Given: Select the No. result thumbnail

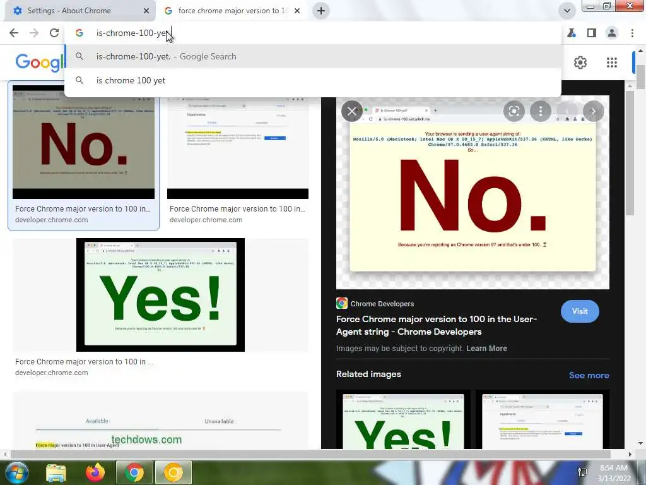Looking at the screenshot, I should click(x=84, y=142).
